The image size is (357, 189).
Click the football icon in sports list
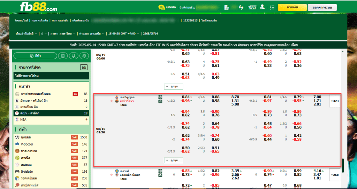[x=17, y=137]
